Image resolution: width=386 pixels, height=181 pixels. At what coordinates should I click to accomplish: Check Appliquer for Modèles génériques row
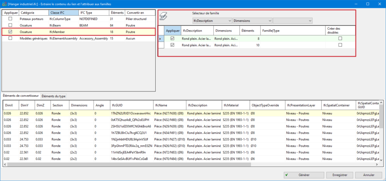(x=10, y=38)
